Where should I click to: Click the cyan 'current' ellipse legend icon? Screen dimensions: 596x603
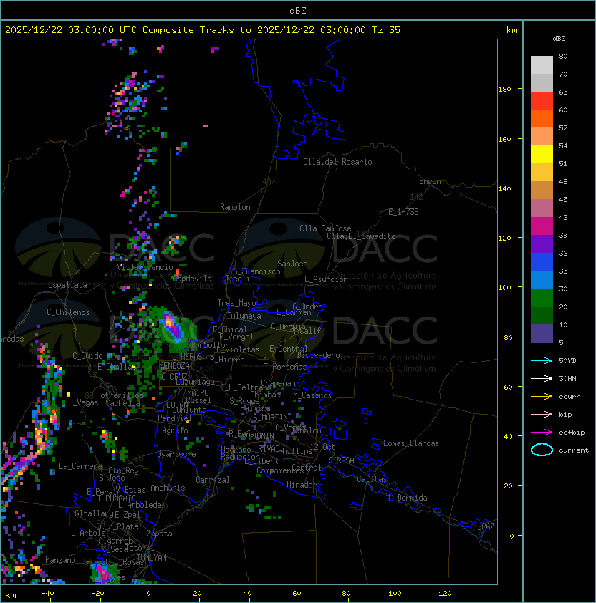tap(542, 450)
